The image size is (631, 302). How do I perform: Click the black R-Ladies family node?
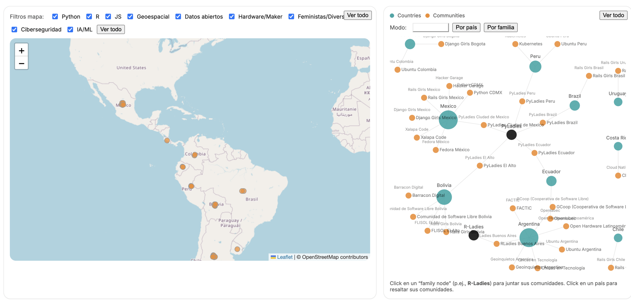[474, 235]
